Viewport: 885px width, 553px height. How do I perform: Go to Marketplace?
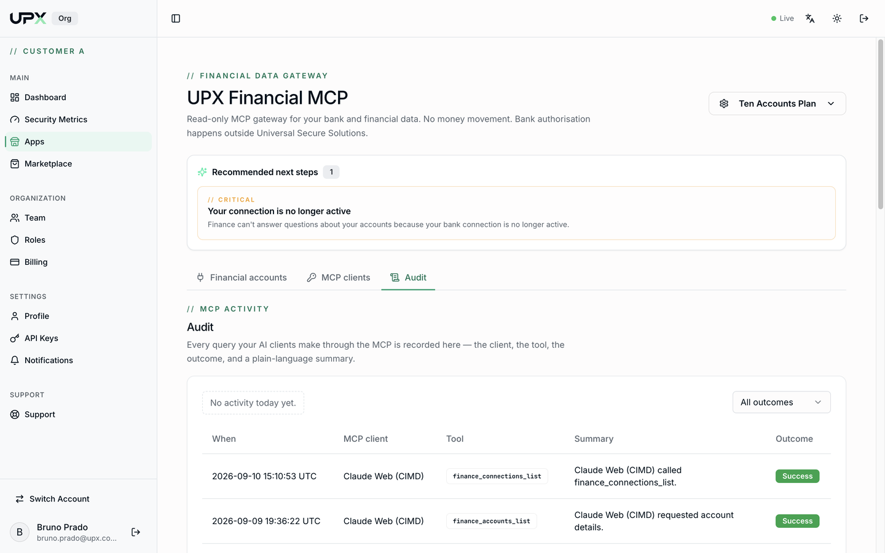click(x=78, y=163)
